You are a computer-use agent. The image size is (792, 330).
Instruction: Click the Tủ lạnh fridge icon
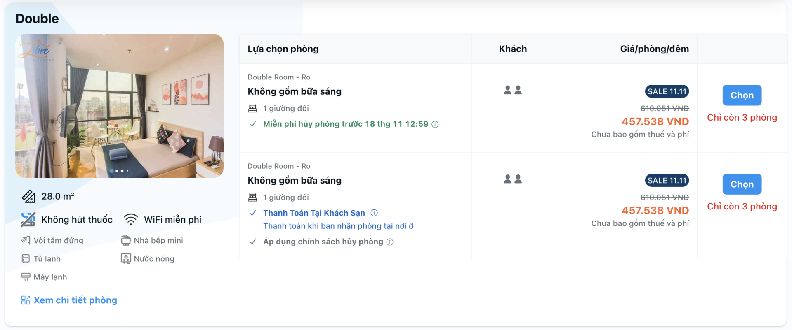pyautogui.click(x=26, y=259)
